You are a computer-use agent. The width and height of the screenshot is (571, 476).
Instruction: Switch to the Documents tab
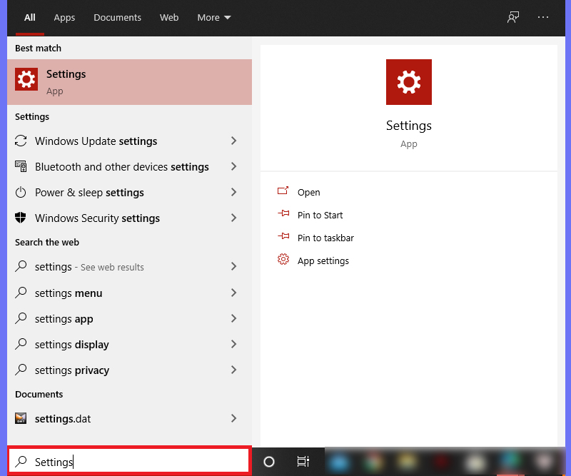(x=117, y=17)
